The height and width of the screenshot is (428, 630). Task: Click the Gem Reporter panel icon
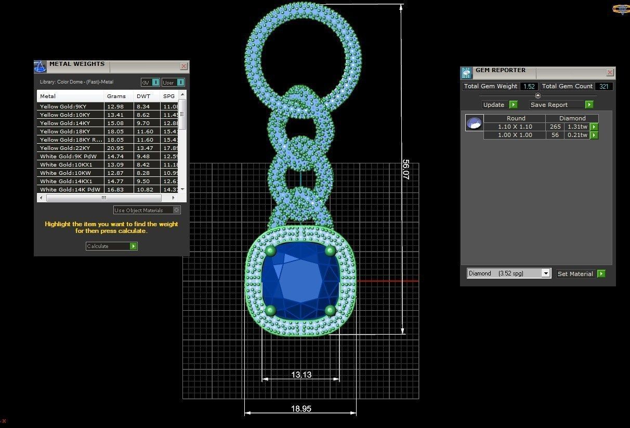[466, 73]
